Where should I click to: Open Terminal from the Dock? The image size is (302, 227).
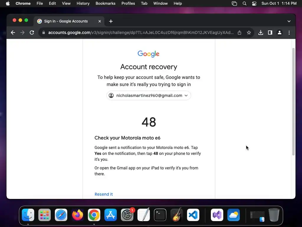[x=160, y=215]
